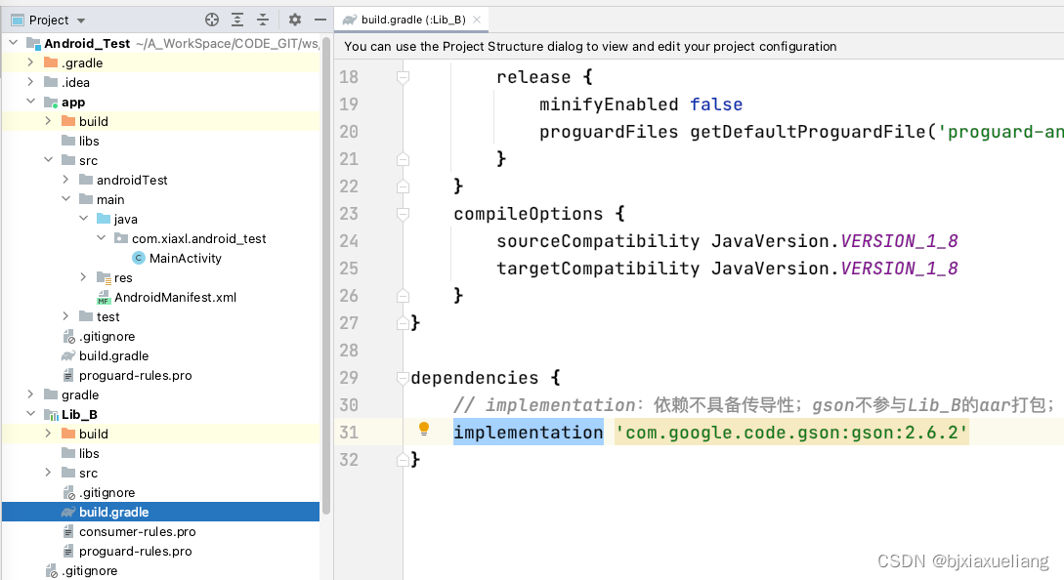The width and height of the screenshot is (1064, 580).
Task: Click 'sourceCompatibility' on line 24
Action: 598,241
